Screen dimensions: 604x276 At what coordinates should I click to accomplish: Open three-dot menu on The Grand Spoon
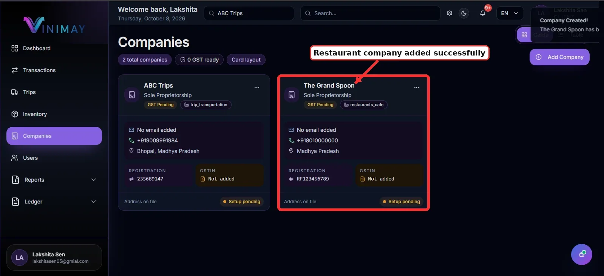click(417, 88)
